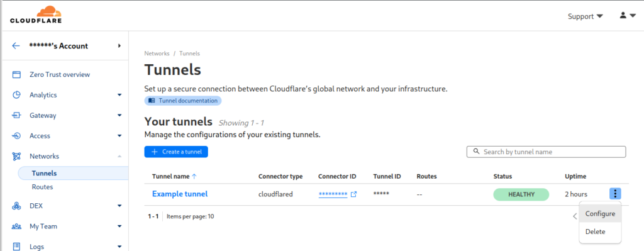Viewport: 644px width, 251px height.
Task: Click the DEX sidebar icon
Action: point(16,206)
